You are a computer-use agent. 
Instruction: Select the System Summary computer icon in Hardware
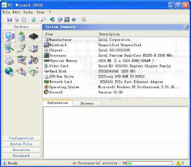(10, 36)
